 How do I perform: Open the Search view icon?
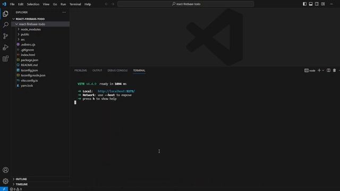[5, 25]
